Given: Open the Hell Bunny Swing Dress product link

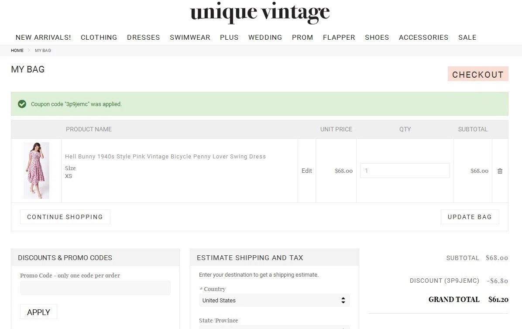Looking at the screenshot, I should 165,156.
